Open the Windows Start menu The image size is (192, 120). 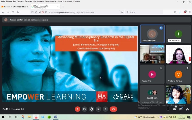point(3,117)
